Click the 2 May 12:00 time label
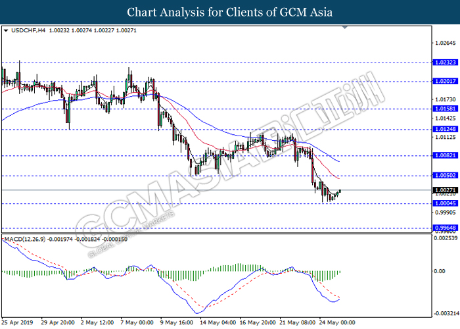Viewport: 460px width, 329px height. point(97,322)
